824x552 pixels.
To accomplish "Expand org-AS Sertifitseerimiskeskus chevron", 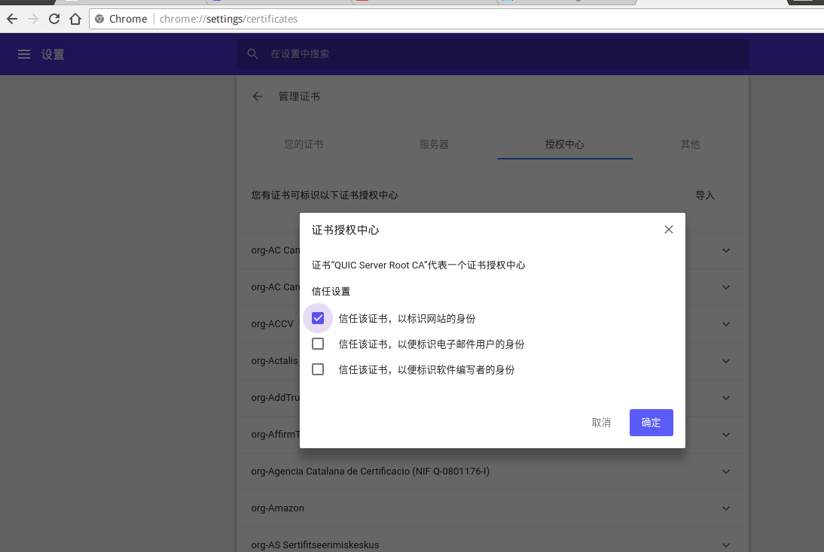I will coord(726,544).
